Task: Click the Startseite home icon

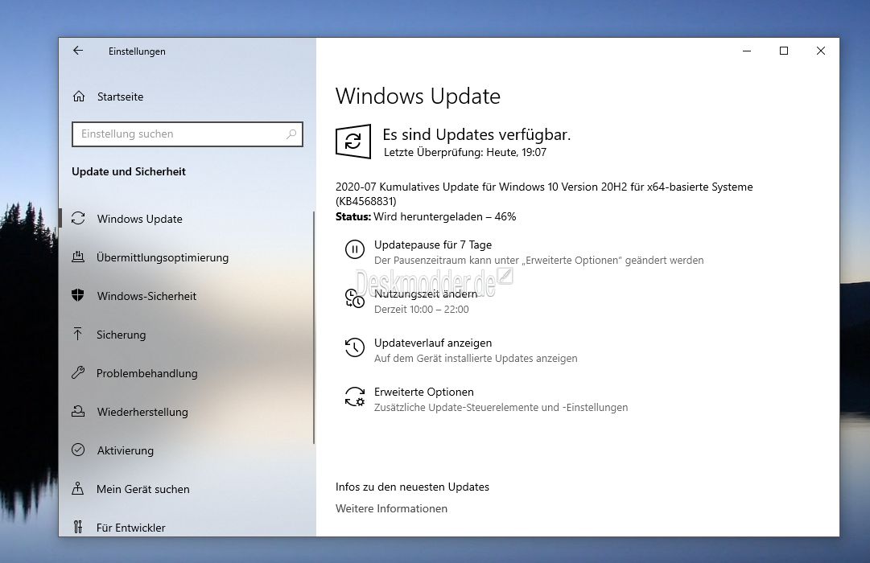Action: tap(79, 97)
